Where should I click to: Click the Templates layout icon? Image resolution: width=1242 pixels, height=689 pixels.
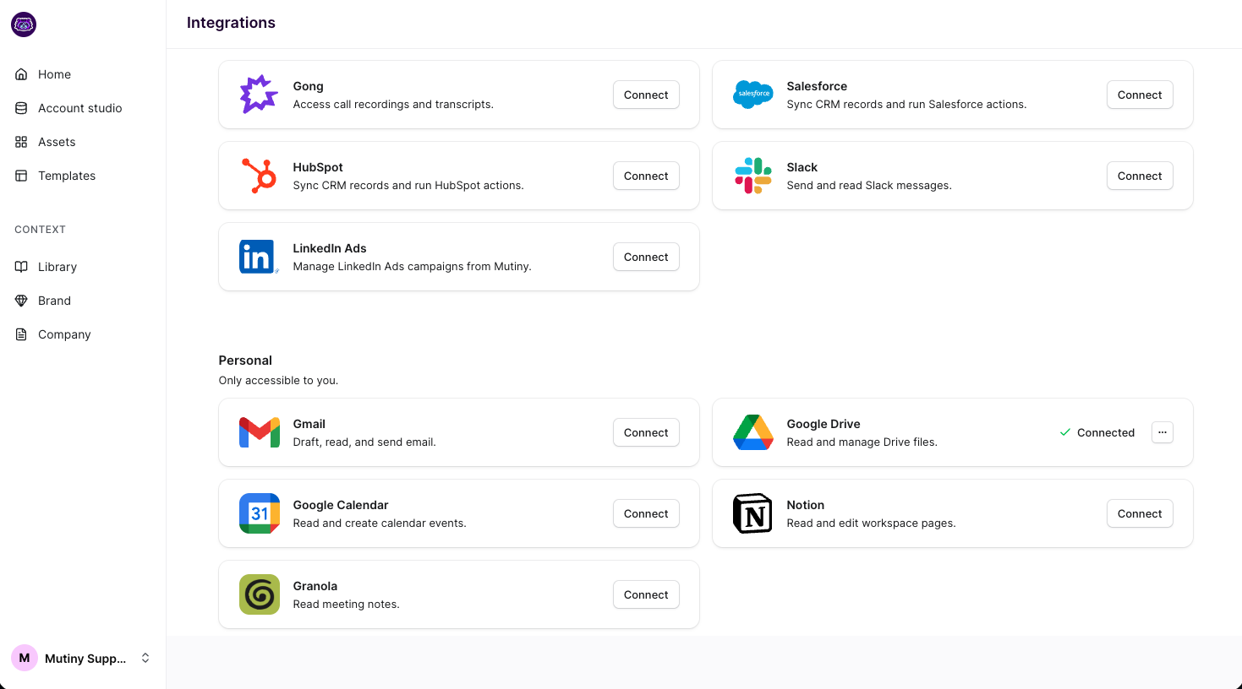point(21,176)
